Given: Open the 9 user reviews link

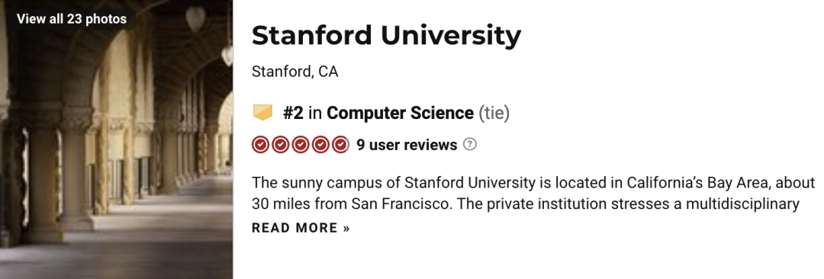Looking at the screenshot, I should [407, 145].
